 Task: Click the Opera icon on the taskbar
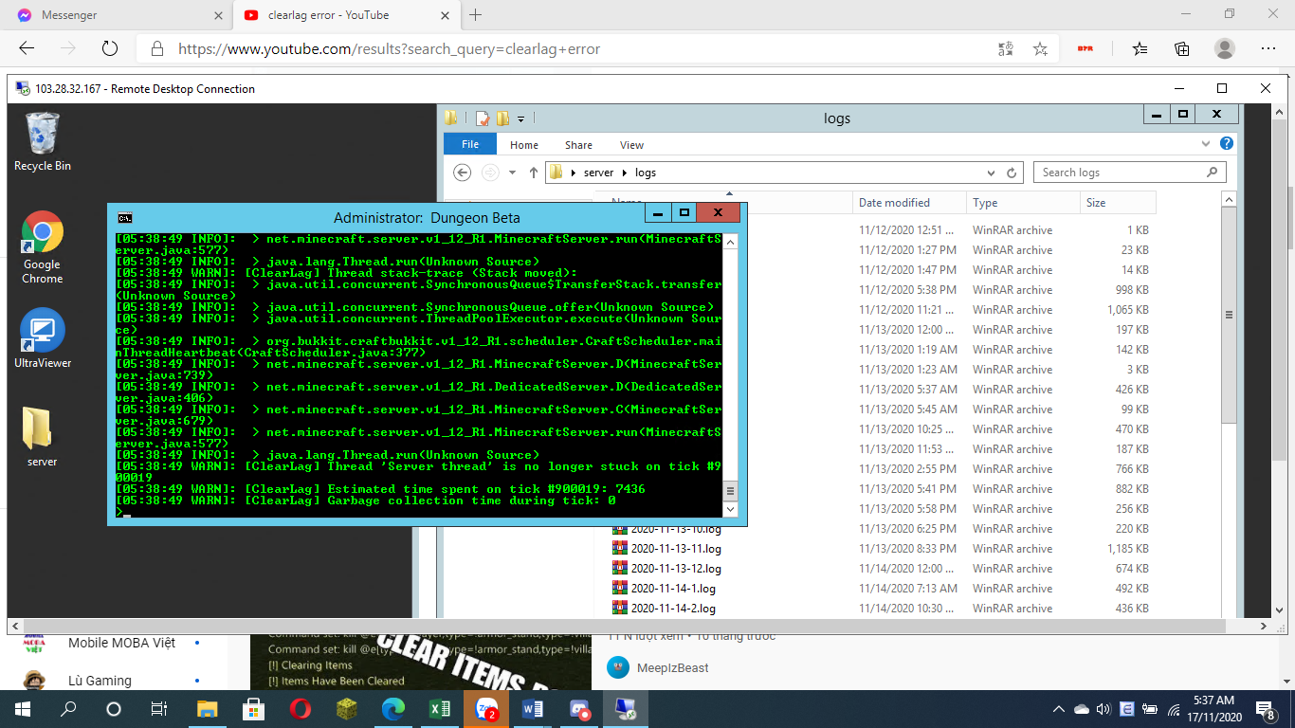pyautogui.click(x=300, y=709)
